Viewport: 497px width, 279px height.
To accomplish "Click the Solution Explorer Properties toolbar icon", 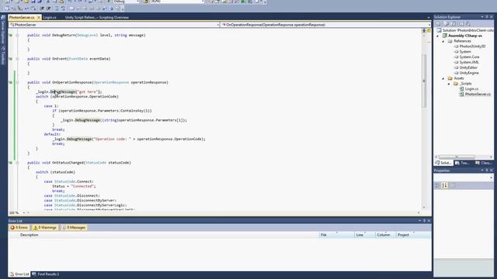I will (438, 24).
